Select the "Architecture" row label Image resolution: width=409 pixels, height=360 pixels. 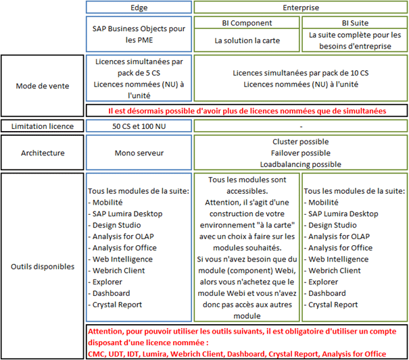(43, 153)
